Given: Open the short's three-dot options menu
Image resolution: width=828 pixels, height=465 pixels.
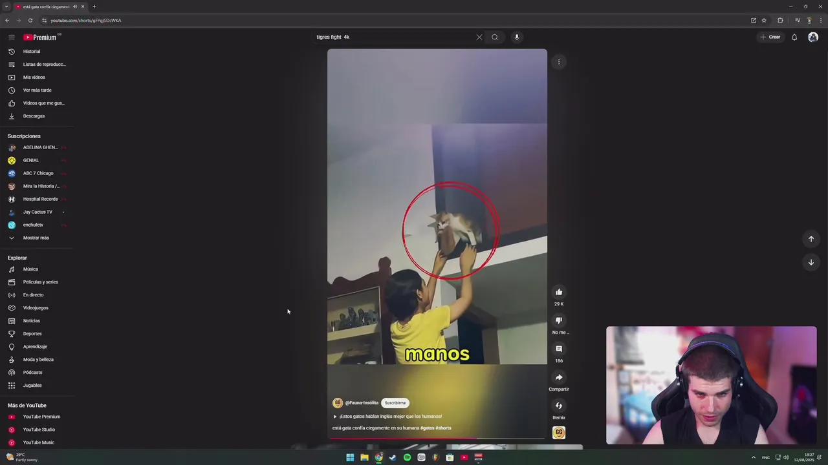Looking at the screenshot, I should [x=559, y=62].
